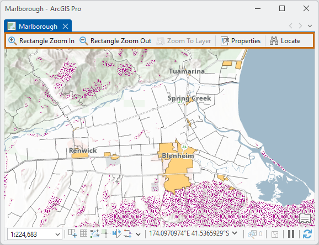Toggle north-oriented navigation button
This screenshot has width=319, height=245.
click(117, 233)
